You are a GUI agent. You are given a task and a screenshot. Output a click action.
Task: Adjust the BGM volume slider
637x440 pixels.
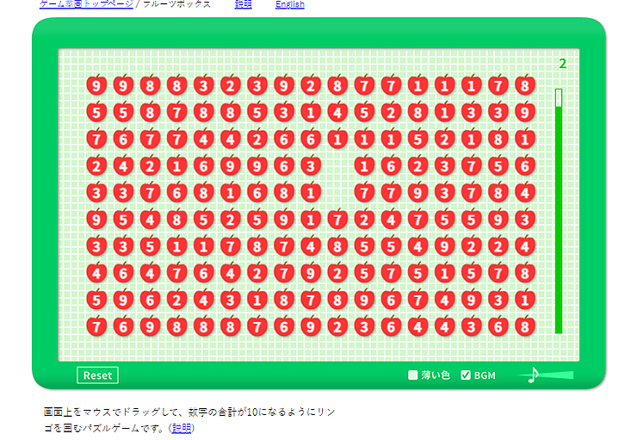547,375
